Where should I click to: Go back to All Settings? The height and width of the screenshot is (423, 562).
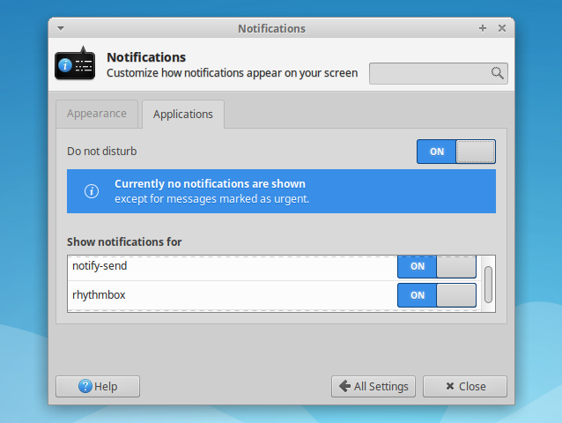pos(373,386)
